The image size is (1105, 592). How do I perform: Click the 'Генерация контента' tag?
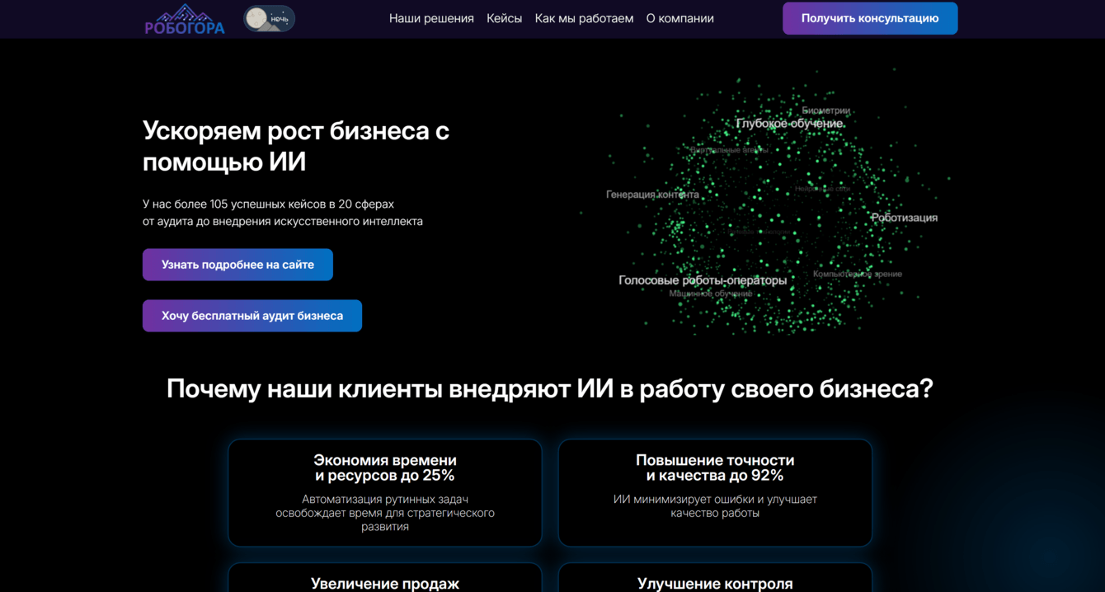(x=651, y=194)
